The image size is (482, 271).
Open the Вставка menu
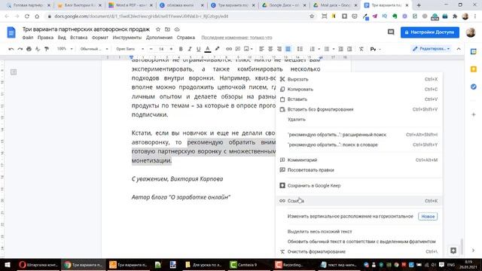point(78,38)
